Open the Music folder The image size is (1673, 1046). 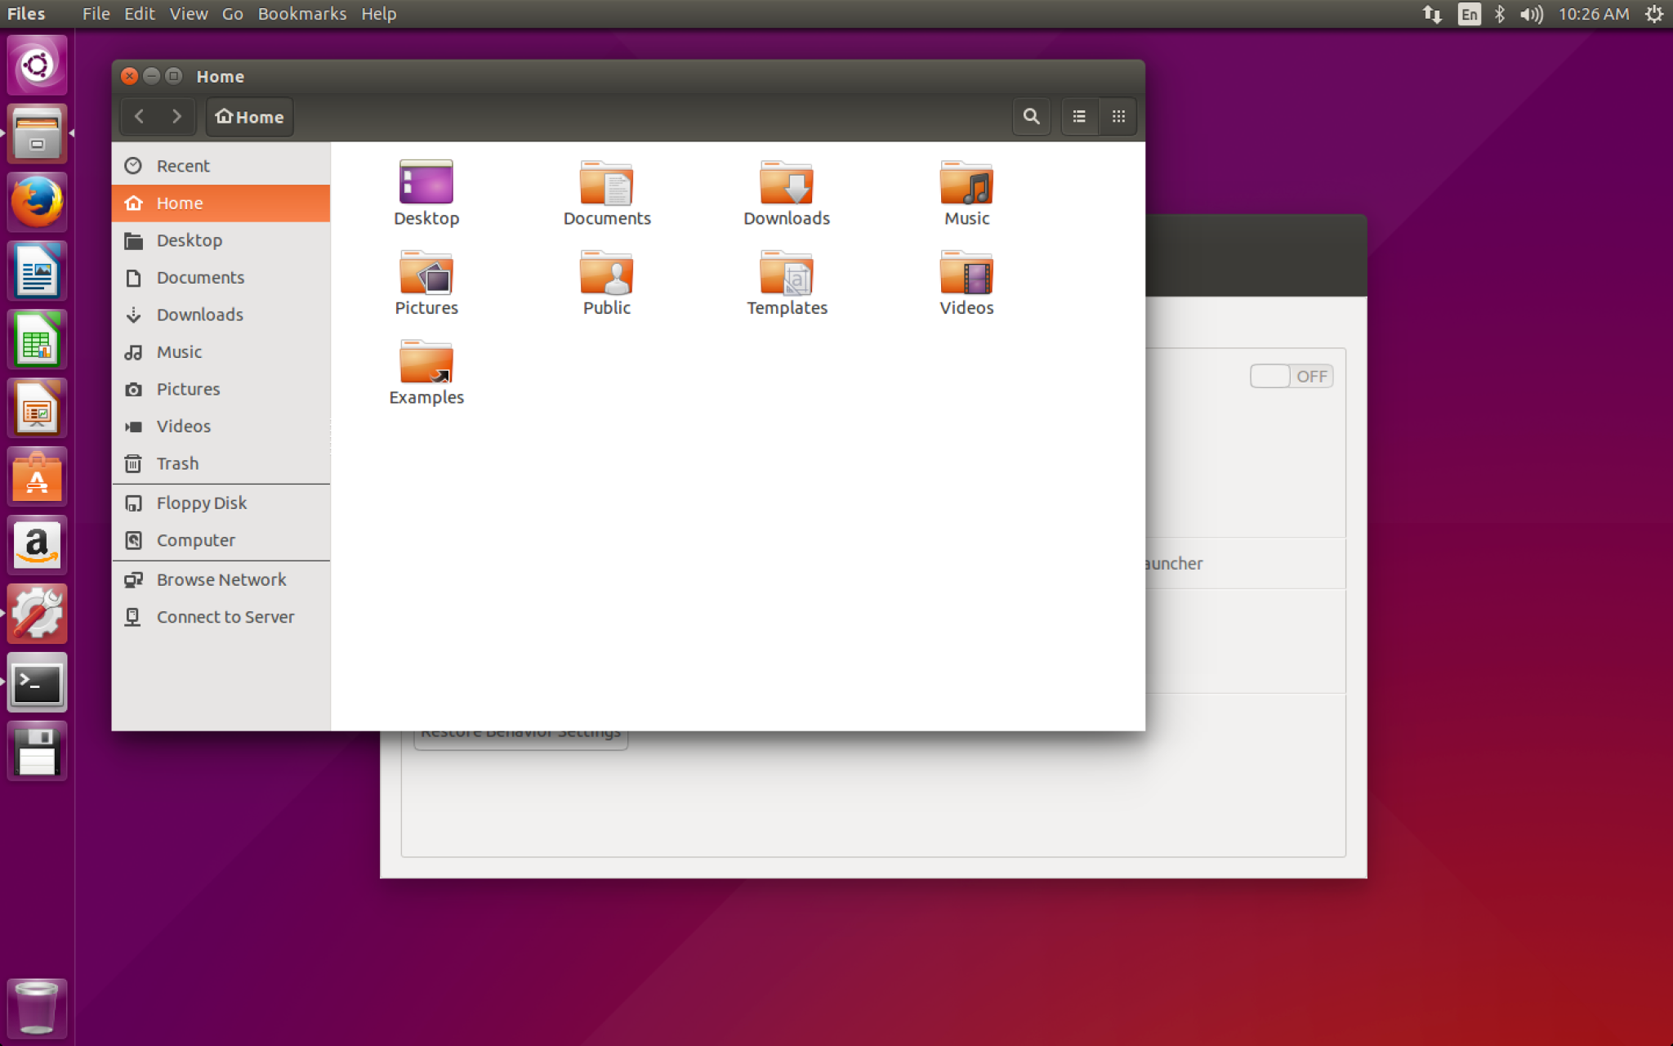(x=966, y=192)
